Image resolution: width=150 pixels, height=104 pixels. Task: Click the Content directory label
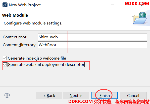tap(20, 45)
